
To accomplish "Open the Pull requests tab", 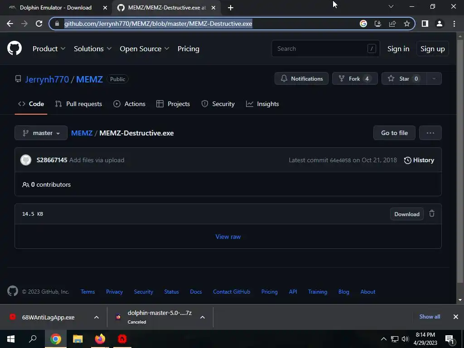I will (78, 104).
